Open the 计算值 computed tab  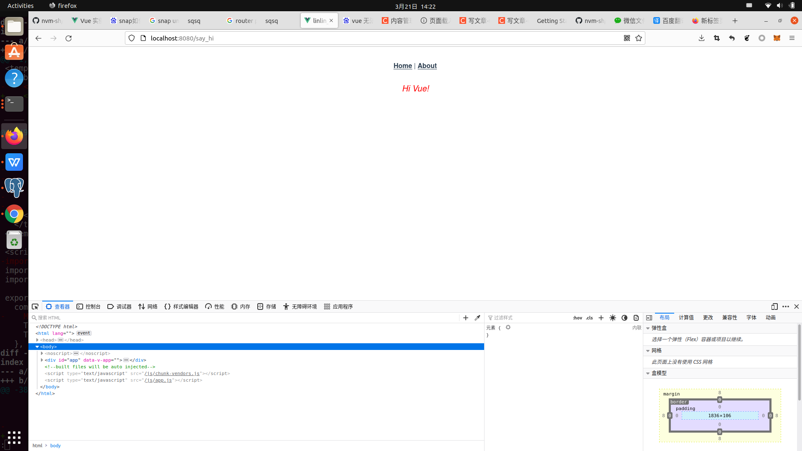pos(686,318)
